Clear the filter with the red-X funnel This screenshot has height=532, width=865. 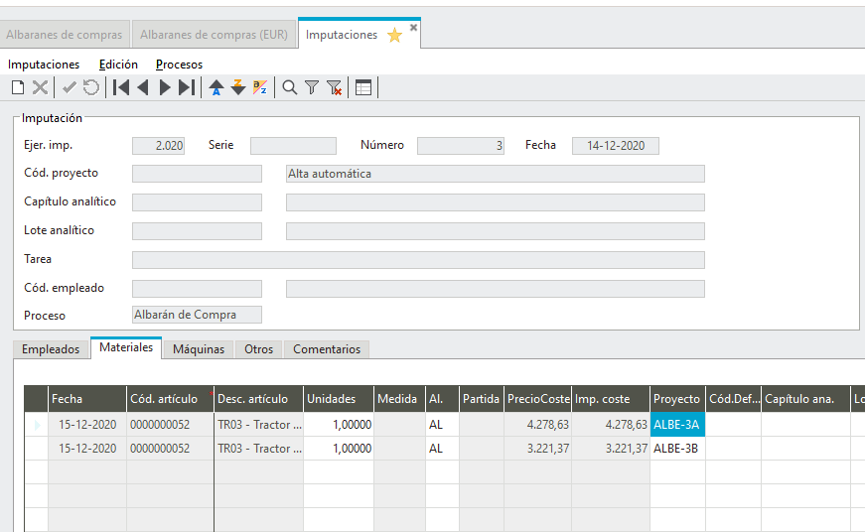pos(335,87)
